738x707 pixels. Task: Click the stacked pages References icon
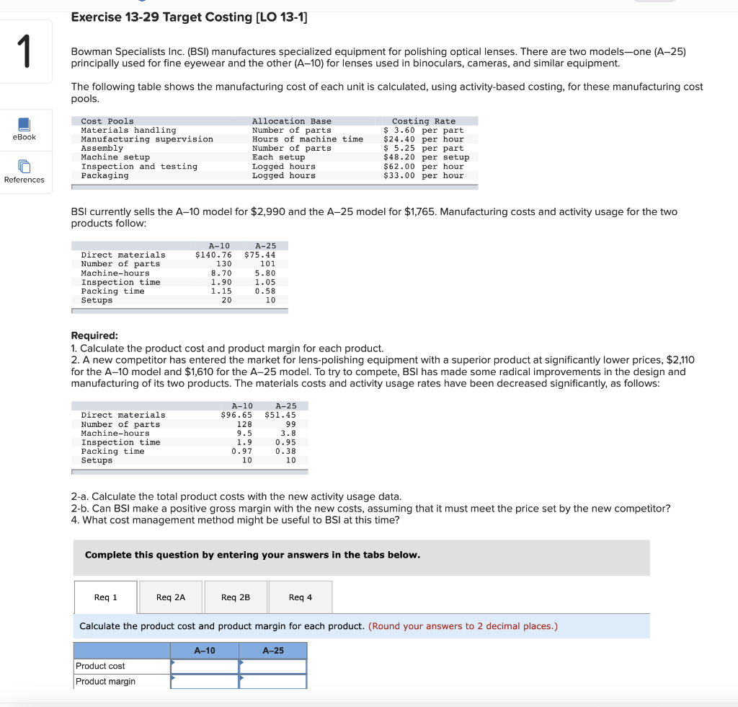[x=25, y=167]
